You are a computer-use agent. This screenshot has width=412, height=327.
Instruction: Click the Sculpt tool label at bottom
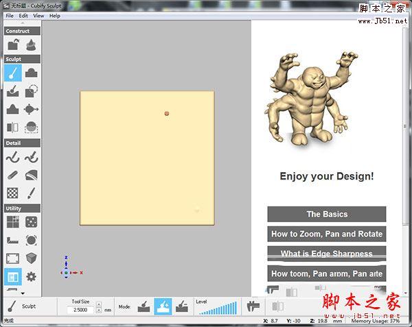pos(29,306)
